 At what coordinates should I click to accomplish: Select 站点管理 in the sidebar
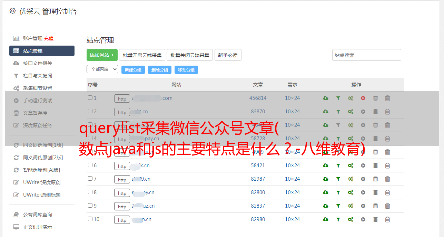click(42, 51)
